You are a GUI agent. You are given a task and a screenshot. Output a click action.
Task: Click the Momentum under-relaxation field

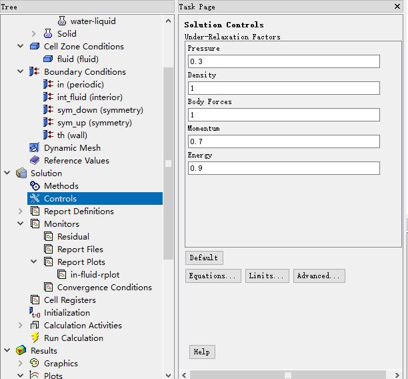tap(283, 141)
